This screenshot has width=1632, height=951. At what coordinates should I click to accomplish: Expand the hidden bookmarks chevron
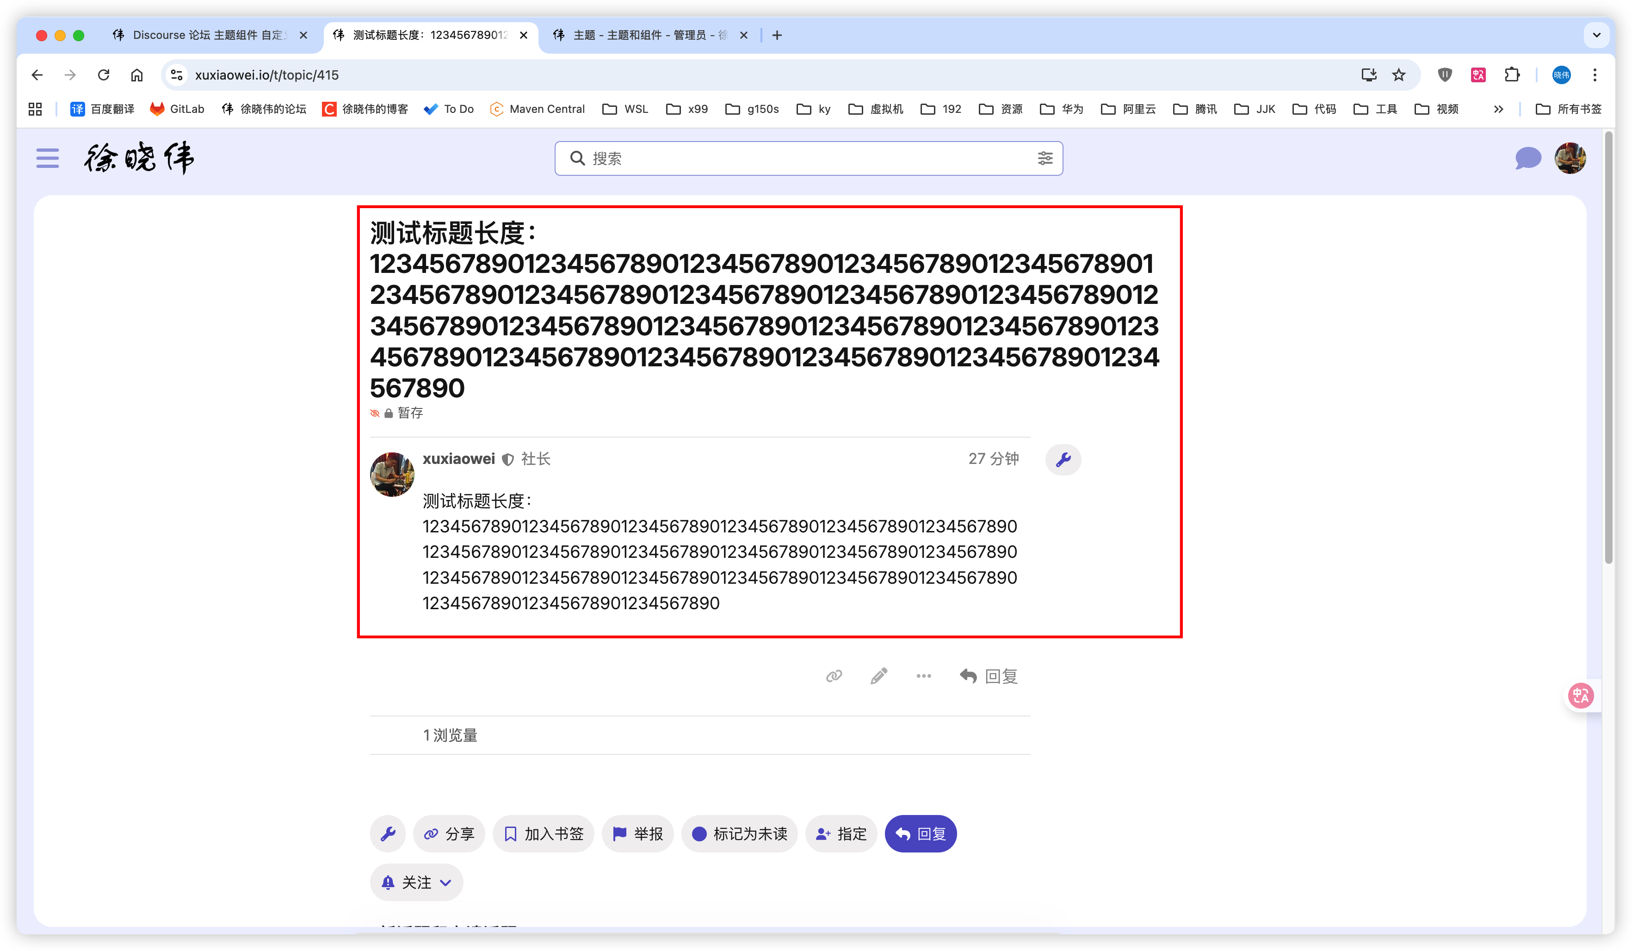(x=1498, y=109)
